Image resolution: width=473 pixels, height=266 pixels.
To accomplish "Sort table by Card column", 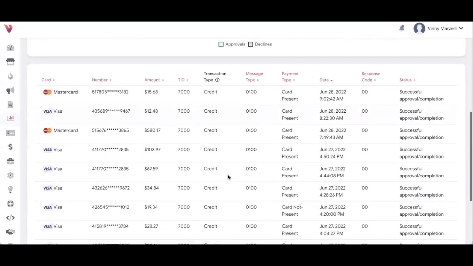I will [x=48, y=80].
